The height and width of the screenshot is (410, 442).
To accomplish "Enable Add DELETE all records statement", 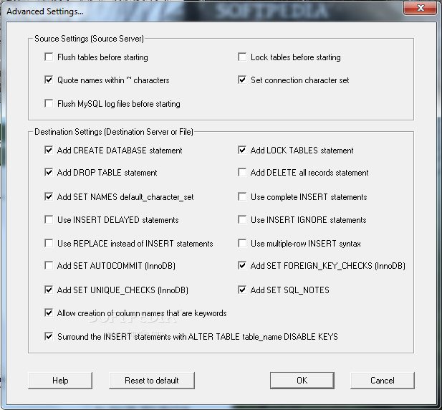I will click(242, 172).
